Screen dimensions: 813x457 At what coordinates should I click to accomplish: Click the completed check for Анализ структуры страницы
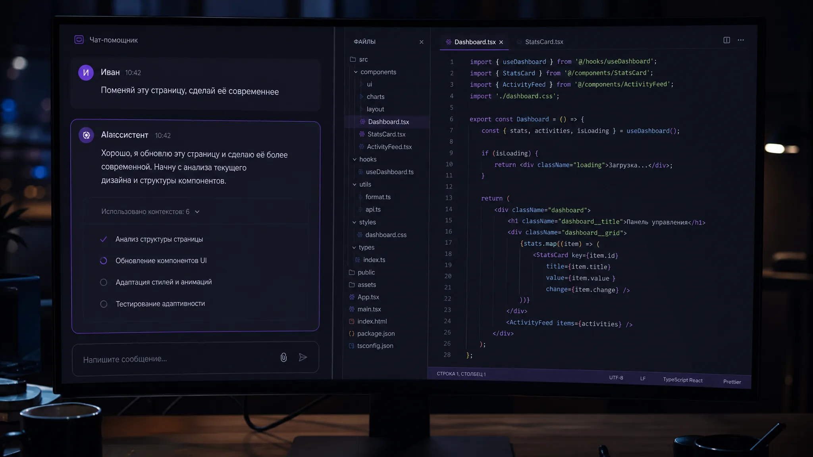[103, 239]
